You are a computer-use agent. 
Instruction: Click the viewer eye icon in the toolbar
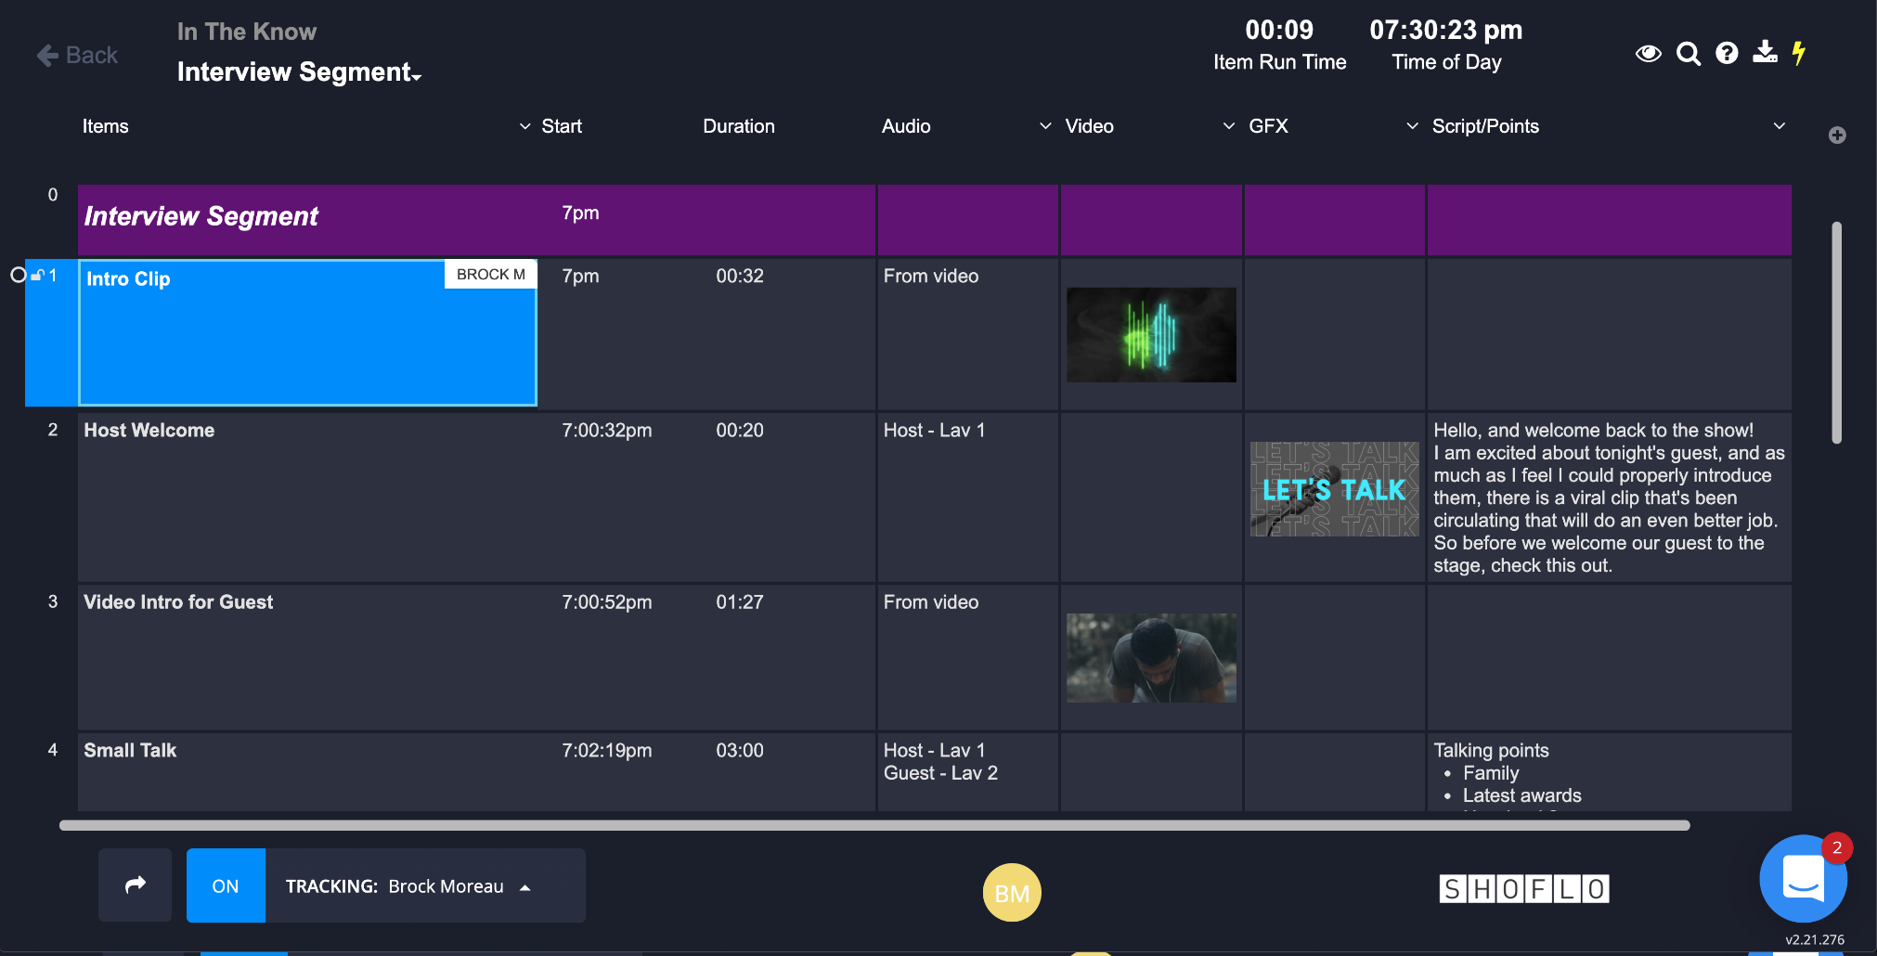pyautogui.click(x=1649, y=54)
